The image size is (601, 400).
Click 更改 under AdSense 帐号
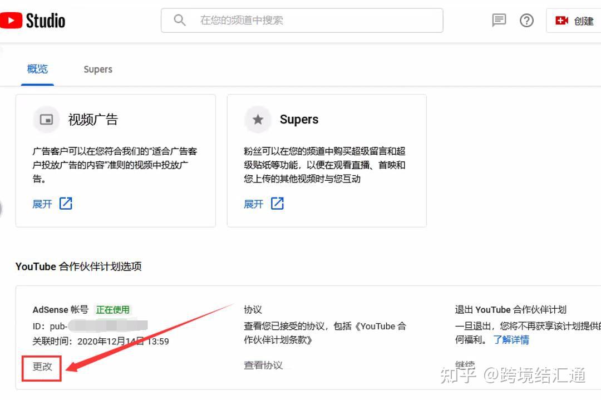[42, 367]
